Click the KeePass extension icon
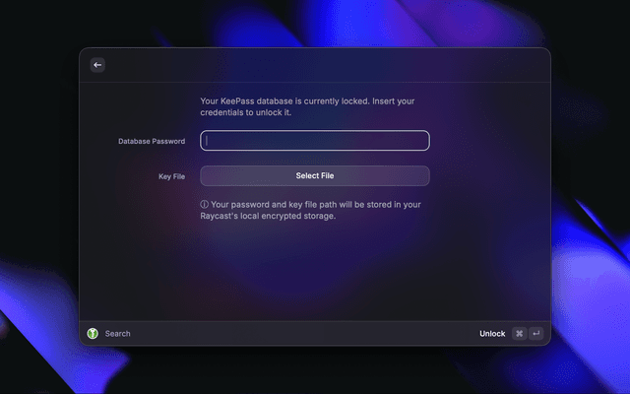630x394 pixels. tap(93, 334)
